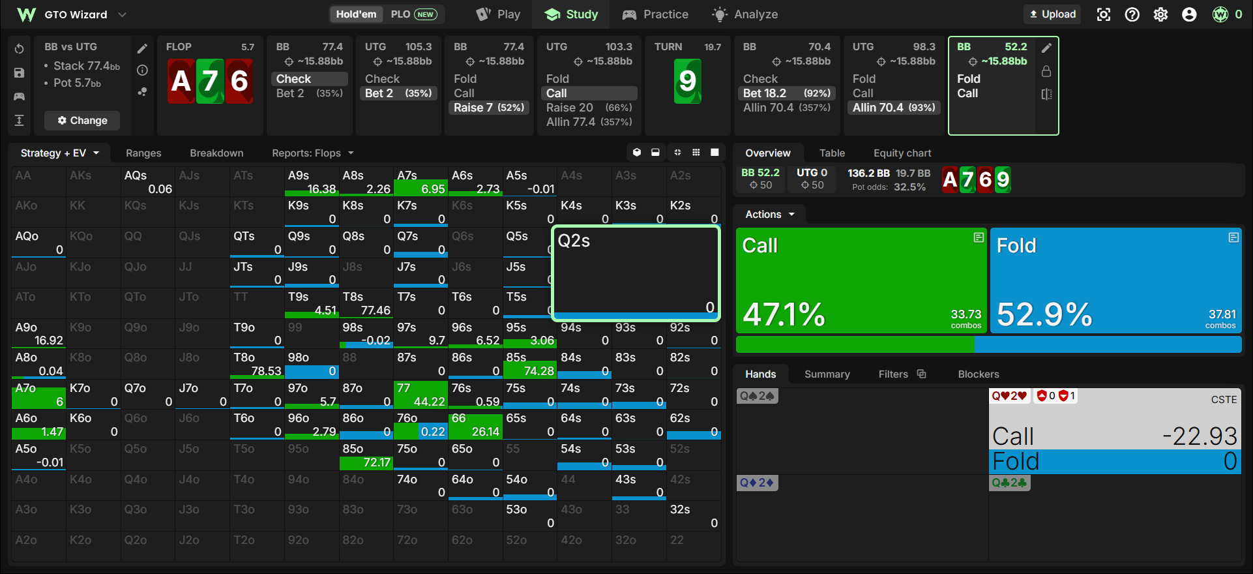Toggle the half-filled cell display icon
The height and width of the screenshot is (574, 1253).
coord(655,152)
